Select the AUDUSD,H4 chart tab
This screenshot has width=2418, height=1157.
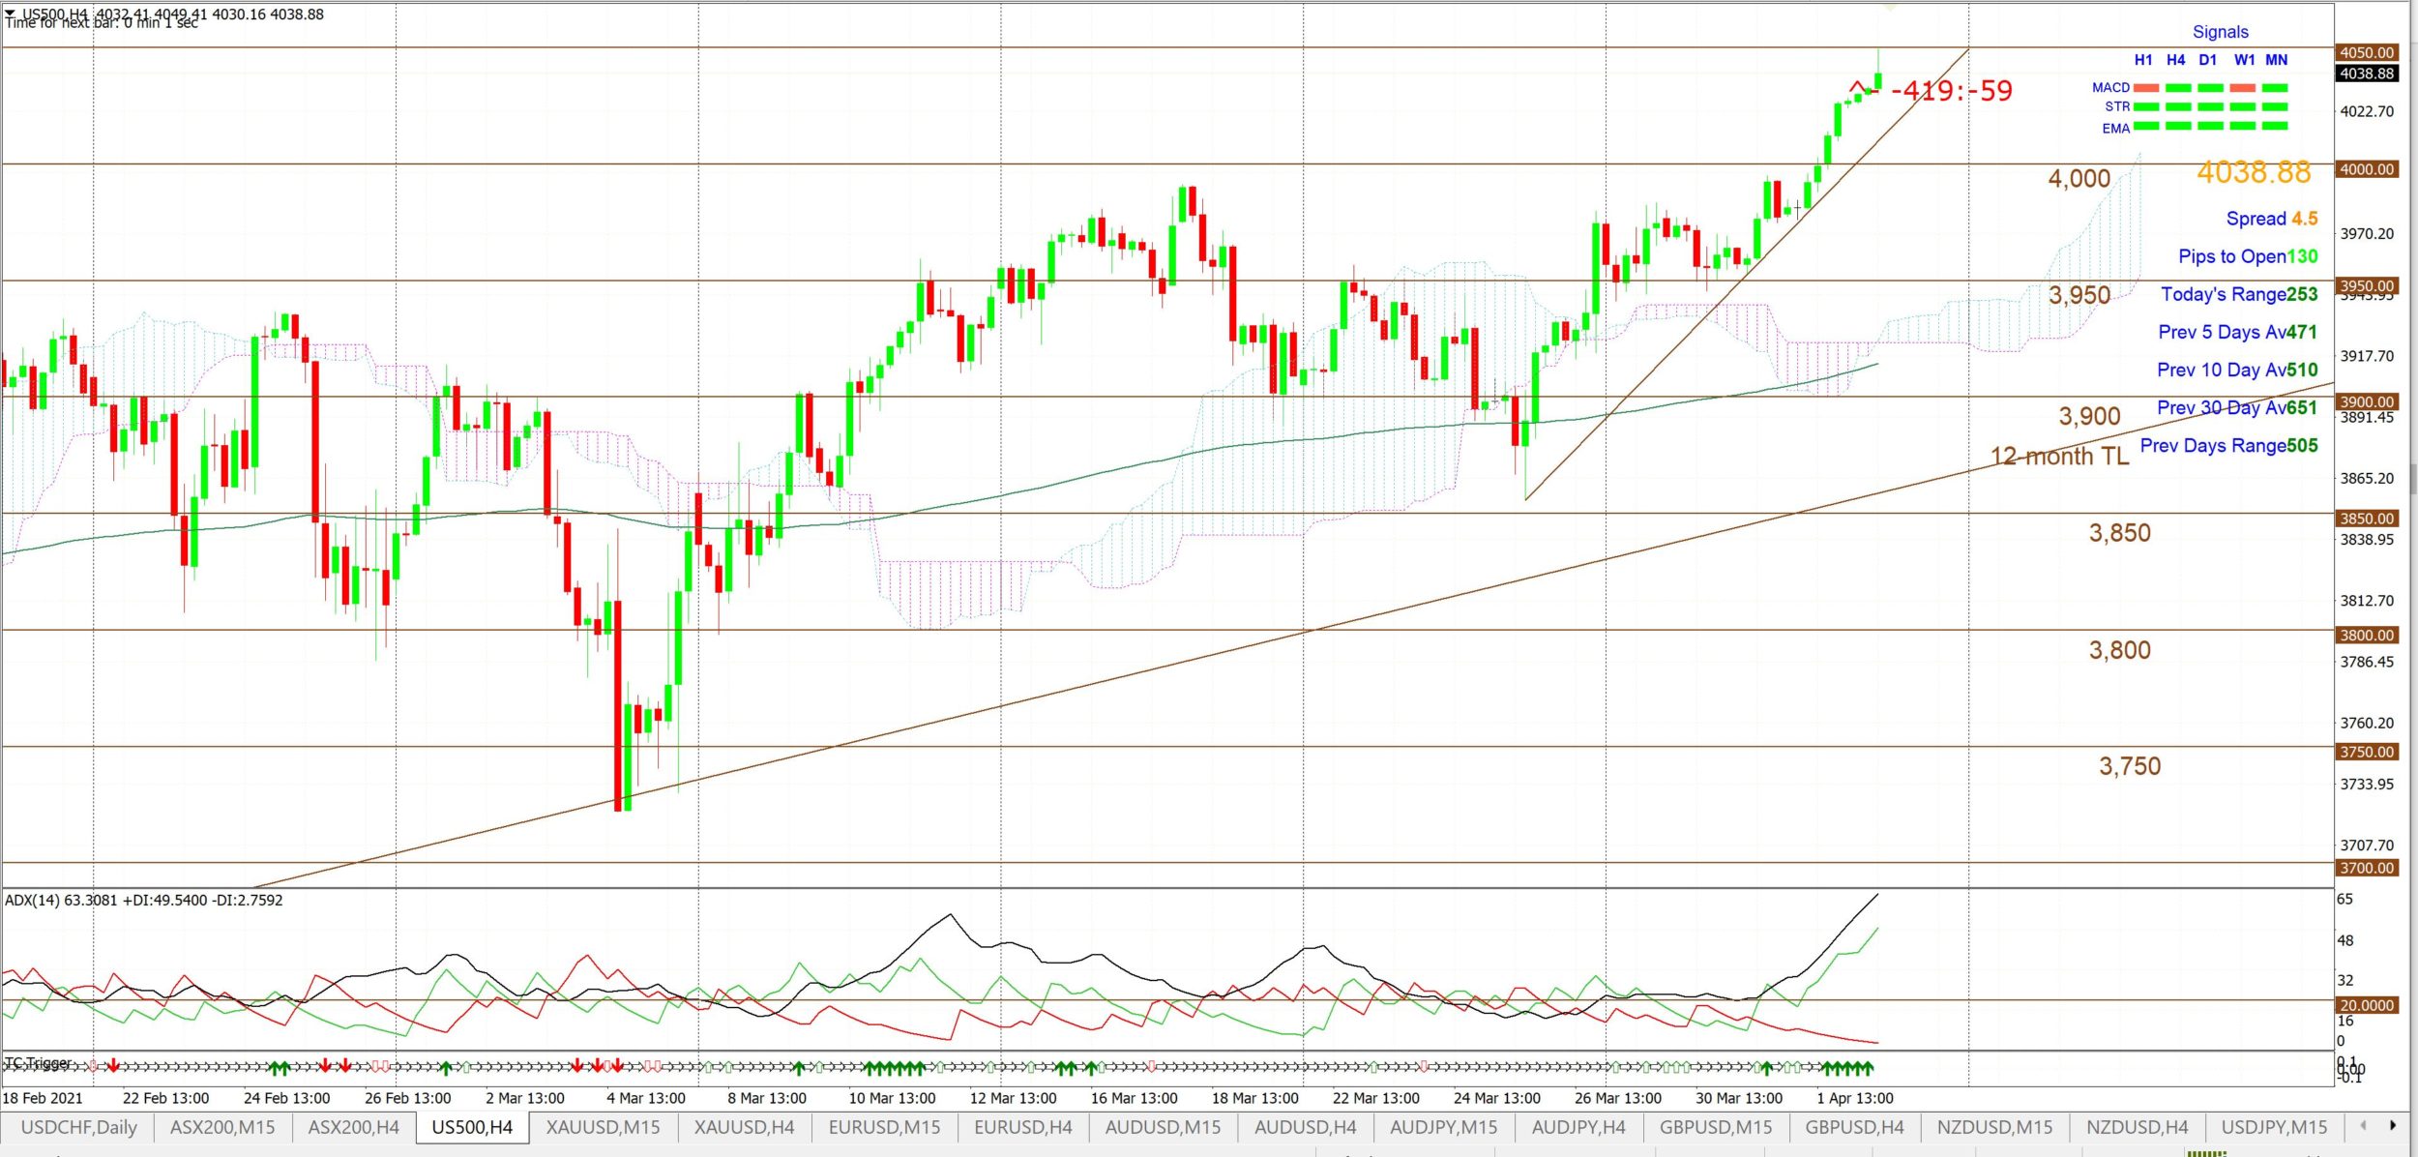1305,1127
